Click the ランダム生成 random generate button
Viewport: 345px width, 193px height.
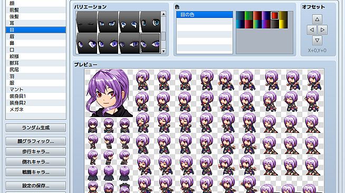36,128
